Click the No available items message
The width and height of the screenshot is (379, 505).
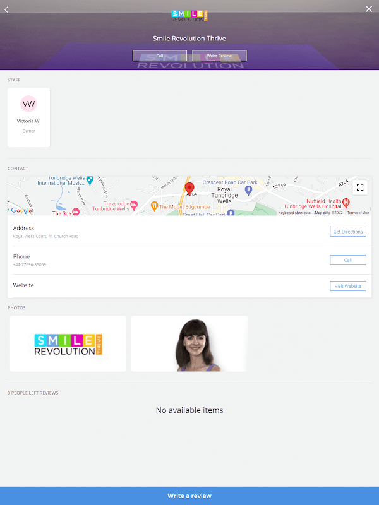tap(189, 410)
